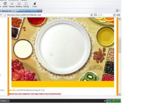Image resolution: width=150 pixels, height=112 pixels.
Task: Click the Google search engine icon
Action: 96,15
